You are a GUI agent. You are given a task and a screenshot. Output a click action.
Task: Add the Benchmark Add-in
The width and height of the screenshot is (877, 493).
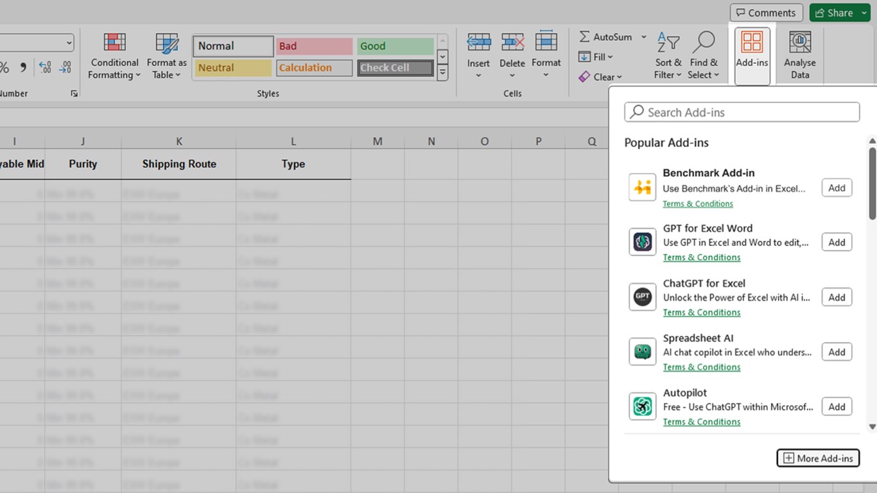837,187
